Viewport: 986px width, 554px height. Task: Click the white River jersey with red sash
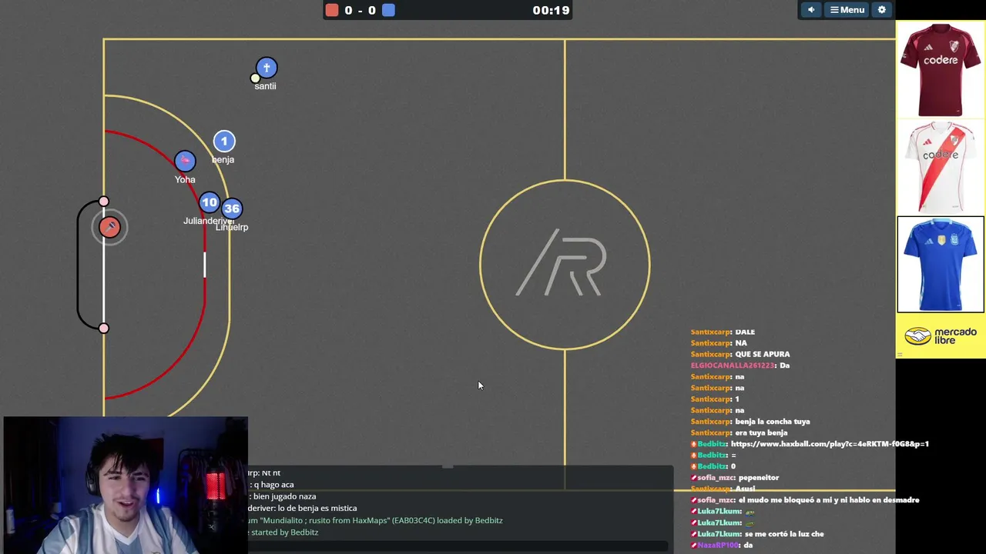pyautogui.click(x=941, y=167)
